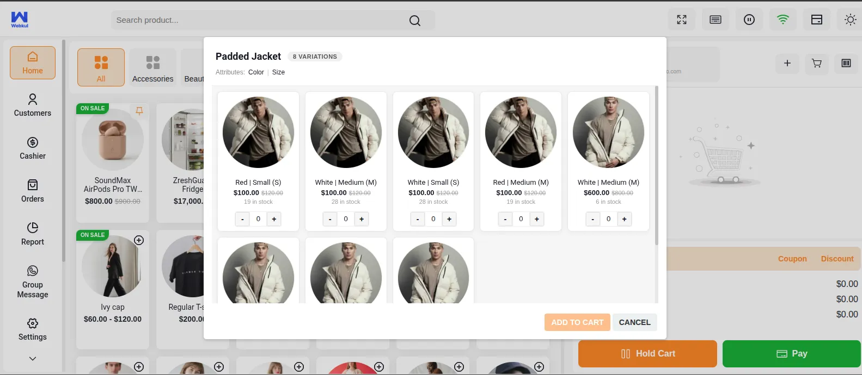Open Orders in sidebar
Screen dimensions: 862x375
(x=33, y=191)
